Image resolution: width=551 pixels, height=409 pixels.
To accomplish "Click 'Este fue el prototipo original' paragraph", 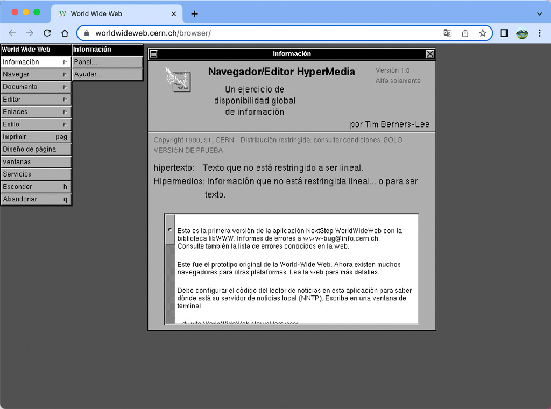I will [x=289, y=268].
